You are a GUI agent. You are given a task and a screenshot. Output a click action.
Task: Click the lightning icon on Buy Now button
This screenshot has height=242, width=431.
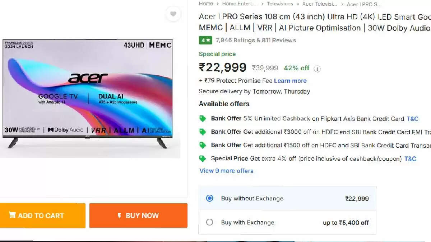pyautogui.click(x=119, y=215)
